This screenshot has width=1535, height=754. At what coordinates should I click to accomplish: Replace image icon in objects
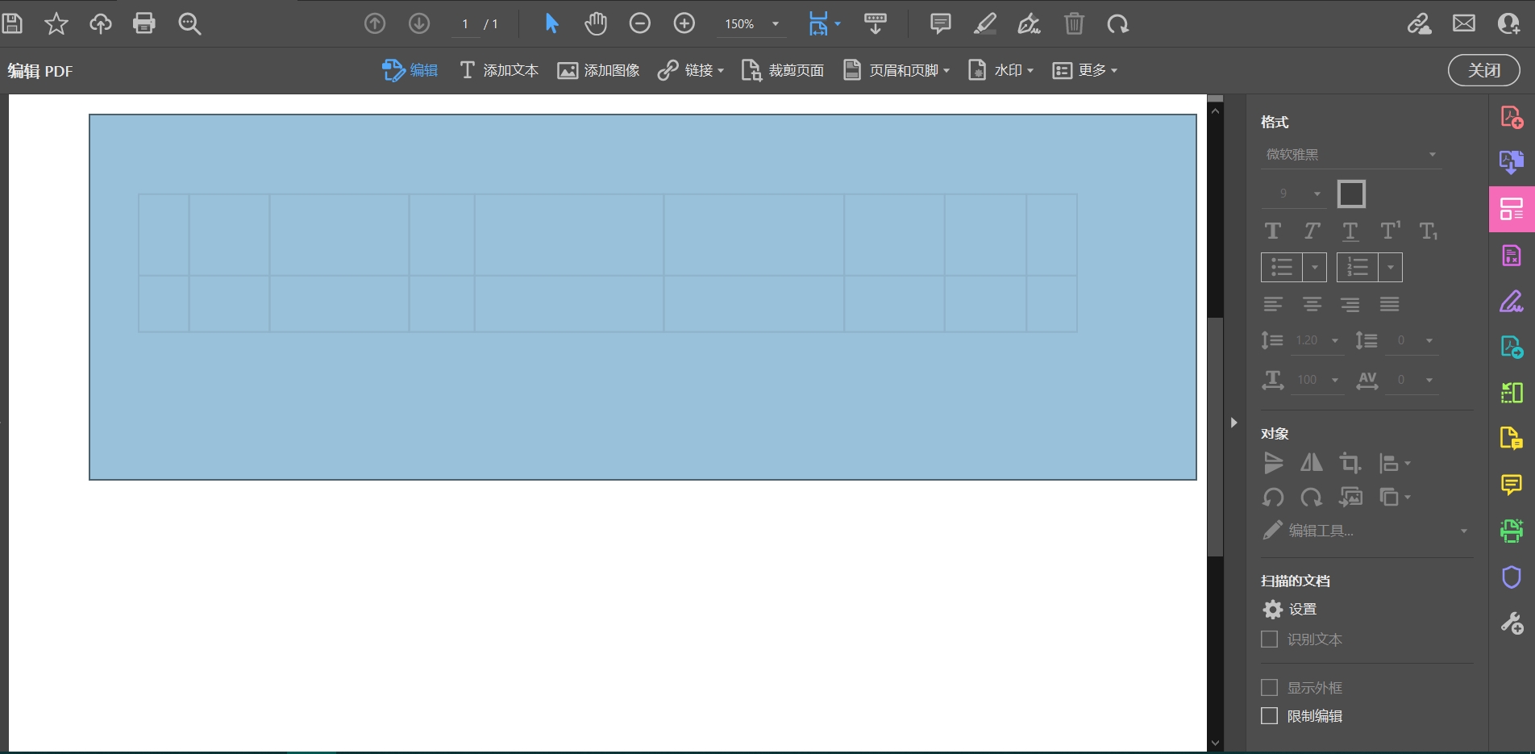click(1350, 498)
